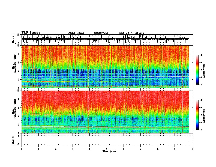The width and height of the screenshot is (216, 167).
Task: Click the "8" kHz tick on ch.2 frequency axis
Action: 19,99
